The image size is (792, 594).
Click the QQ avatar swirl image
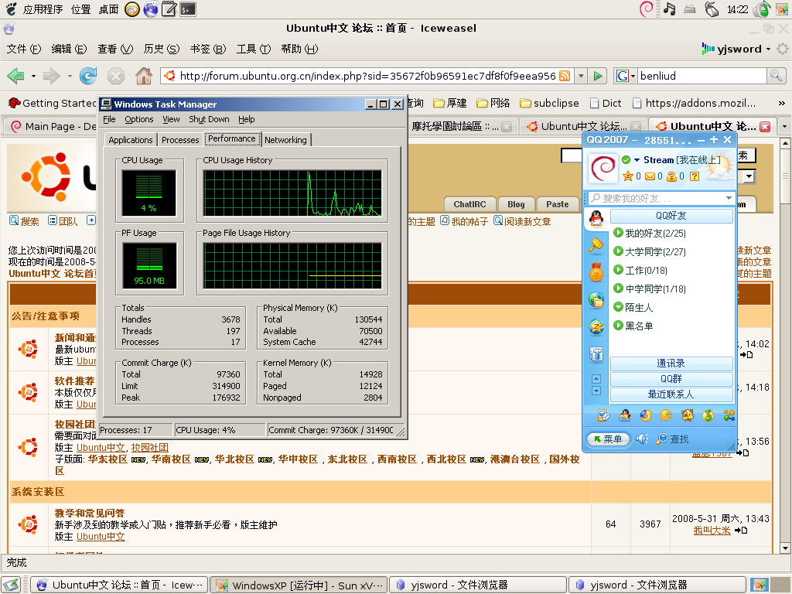603,168
